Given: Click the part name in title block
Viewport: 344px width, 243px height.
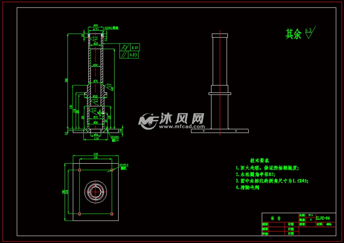Looking at the screenshot, I should [276, 218].
